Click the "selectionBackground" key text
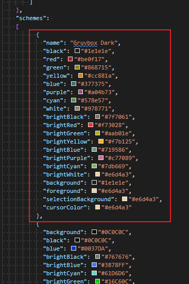 point(78,199)
